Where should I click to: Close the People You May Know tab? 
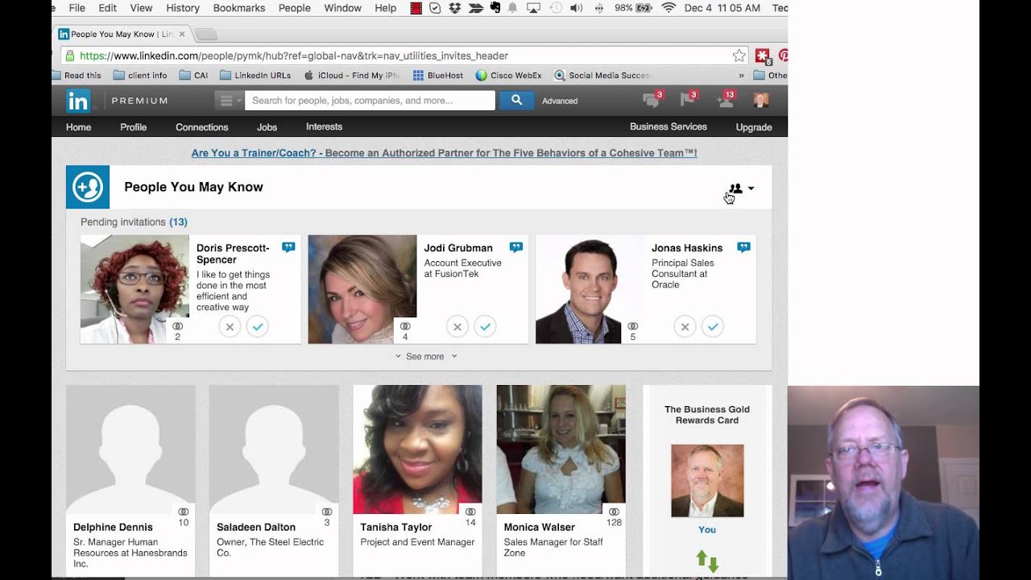(x=182, y=34)
